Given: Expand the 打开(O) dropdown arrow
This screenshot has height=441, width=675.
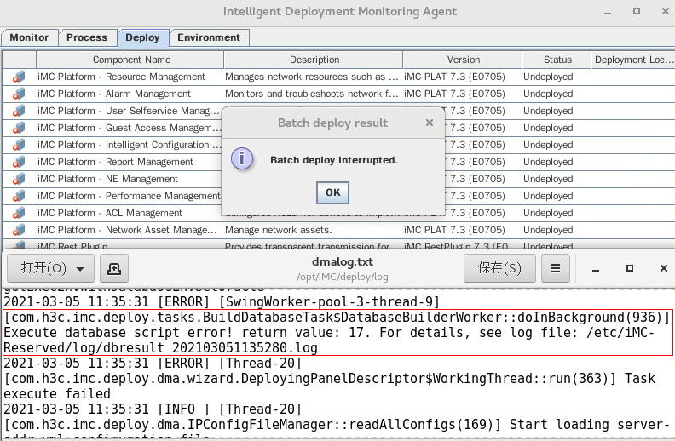Looking at the screenshot, I should point(80,269).
